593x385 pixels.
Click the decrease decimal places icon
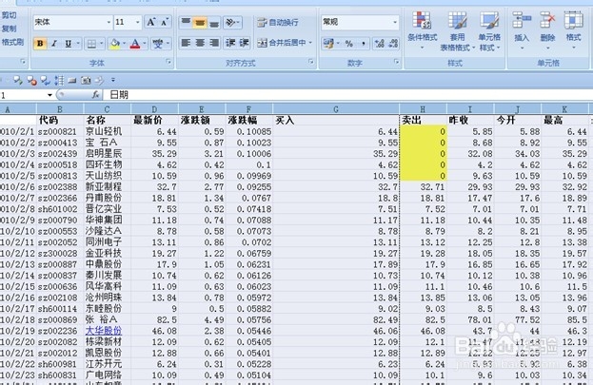pyautogui.click(x=393, y=44)
